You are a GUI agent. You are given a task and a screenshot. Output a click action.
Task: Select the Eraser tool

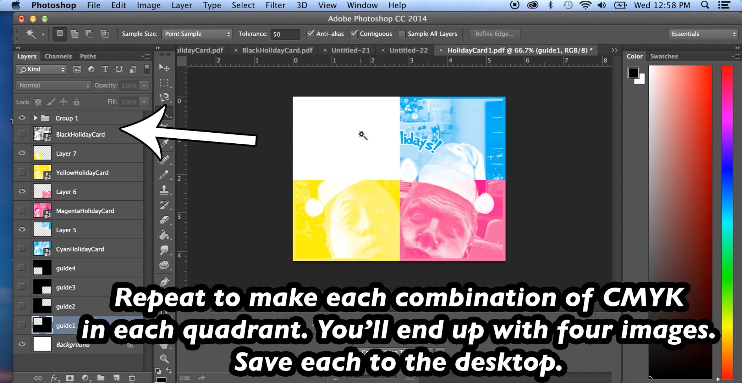click(x=164, y=220)
